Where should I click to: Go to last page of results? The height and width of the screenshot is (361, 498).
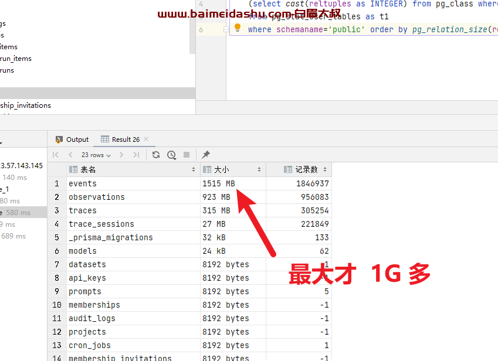point(136,155)
